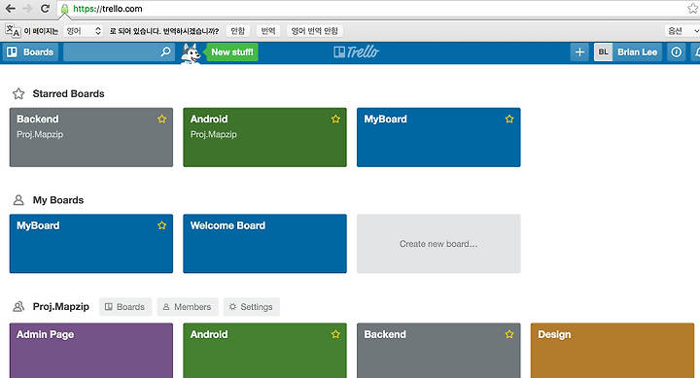This screenshot has height=378, width=700.
Task: Toggle star on Android in Proj.Mapzip
Action: pyautogui.click(x=335, y=334)
